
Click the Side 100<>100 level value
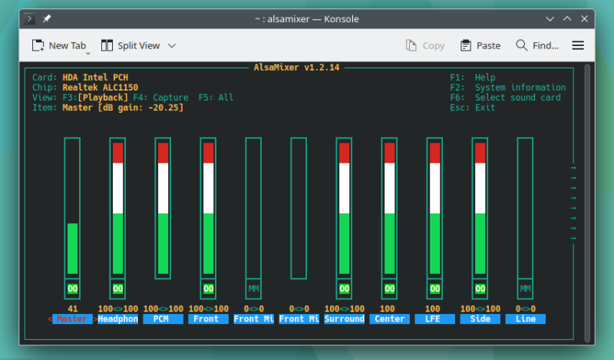[x=480, y=309]
